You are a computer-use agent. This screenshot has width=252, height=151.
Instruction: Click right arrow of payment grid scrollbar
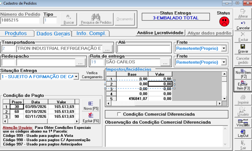77,121
